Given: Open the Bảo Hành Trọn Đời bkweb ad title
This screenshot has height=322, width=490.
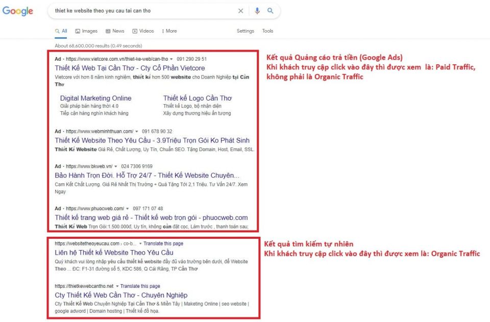Looking at the screenshot, I should [147, 175].
